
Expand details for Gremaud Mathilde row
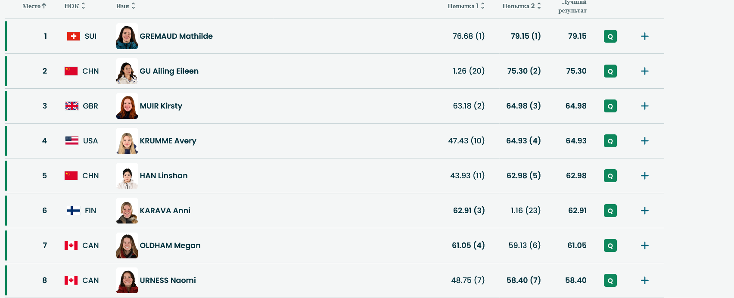coord(644,36)
